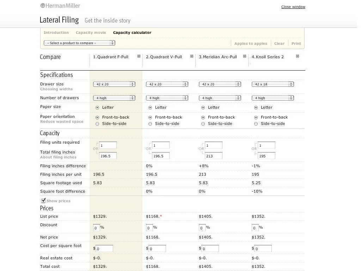Image resolution: width=361 pixels, height=271 pixels.
Task: Open Quadrant V-Pull drawer size dropdown
Action: (167, 84)
